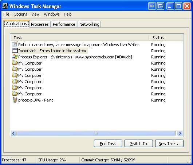The width and height of the screenshot is (193, 165).
Task: Maximize the Task Manager window
Action: coord(178,6)
